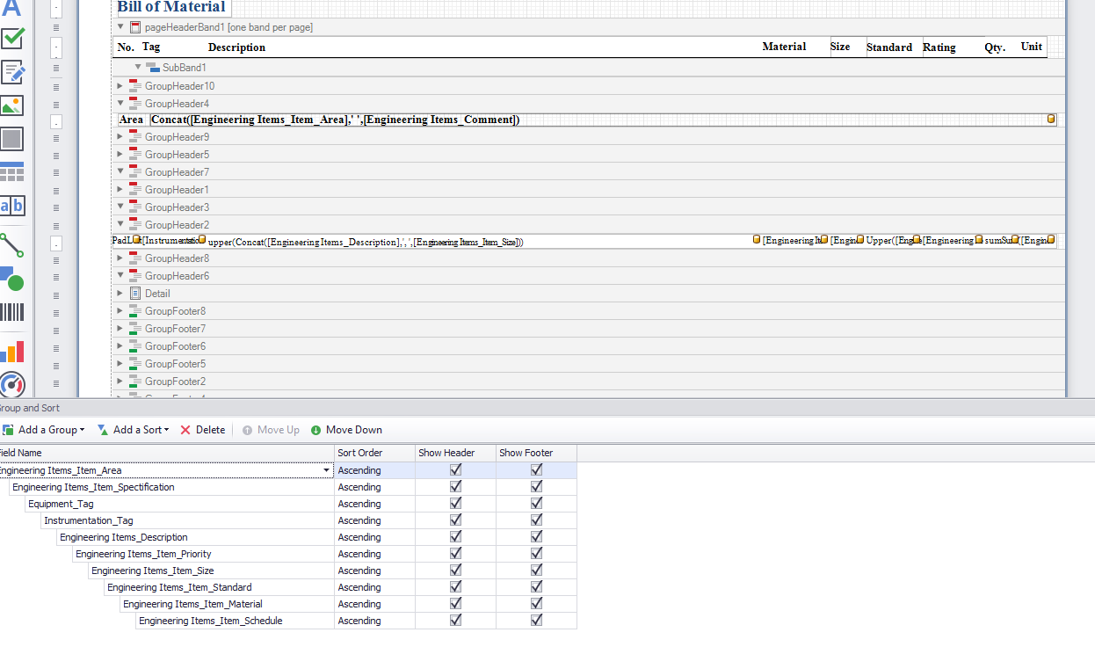1095x647 pixels.
Task: Select the Table component tool
Action: pyautogui.click(x=13, y=171)
